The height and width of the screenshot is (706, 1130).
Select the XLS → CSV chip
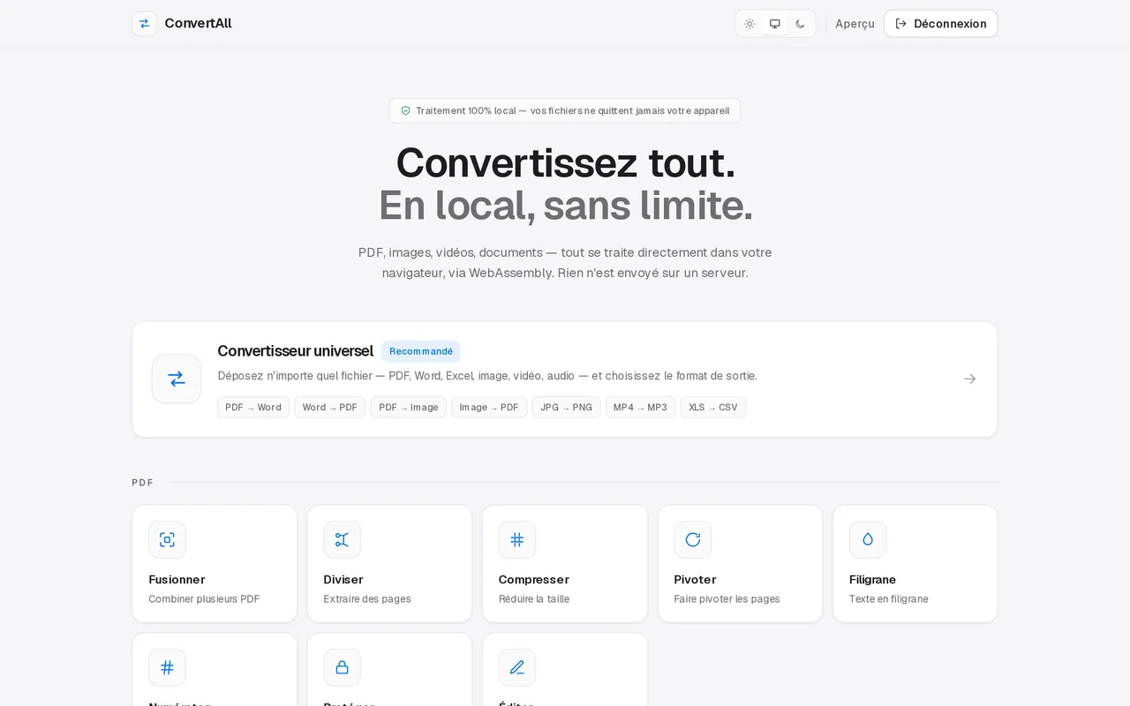click(x=713, y=407)
